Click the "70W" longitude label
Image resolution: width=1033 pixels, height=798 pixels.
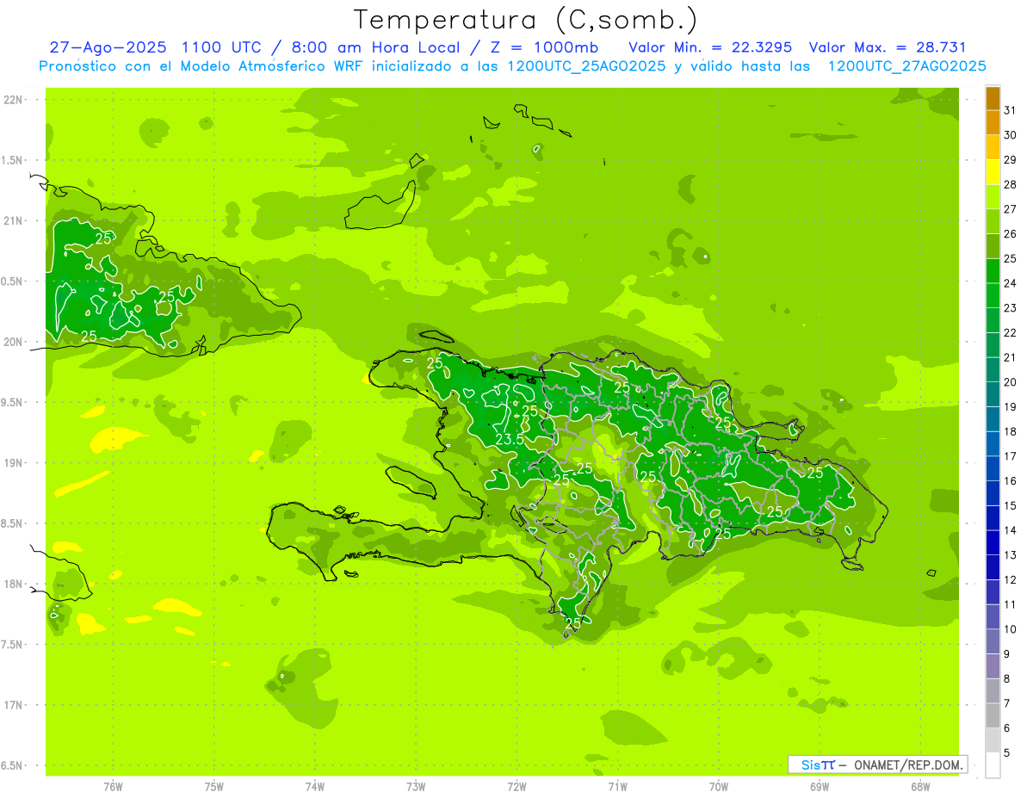pos(719,787)
